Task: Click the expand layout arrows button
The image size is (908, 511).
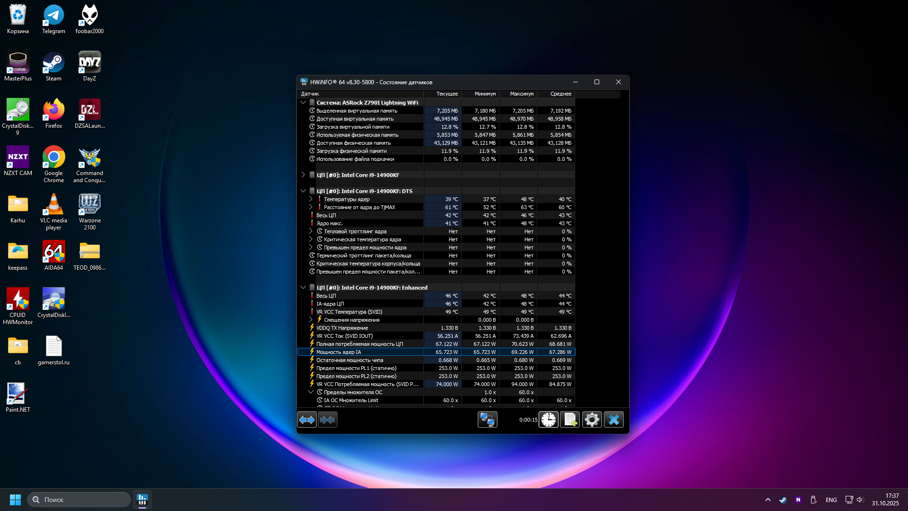Action: click(307, 420)
